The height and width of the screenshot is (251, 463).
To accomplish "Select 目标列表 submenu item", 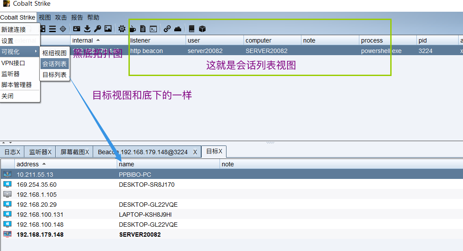I will point(54,75).
